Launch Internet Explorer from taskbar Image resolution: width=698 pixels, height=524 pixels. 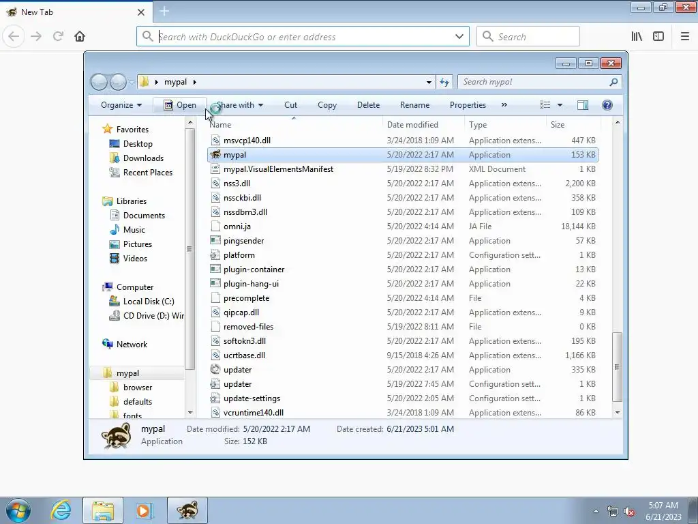(61, 510)
